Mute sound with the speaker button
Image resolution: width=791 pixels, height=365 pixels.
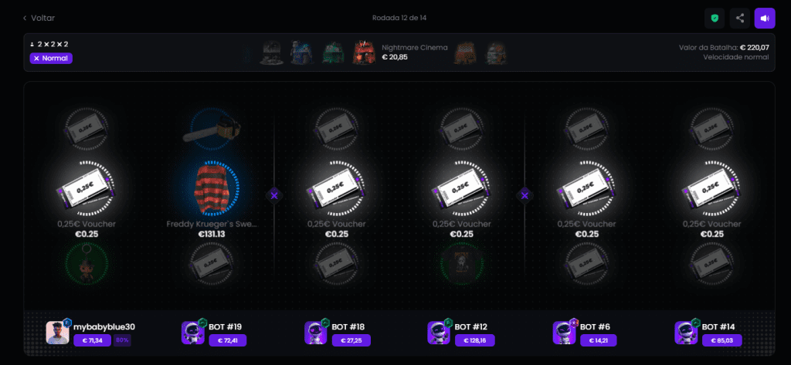click(x=765, y=19)
